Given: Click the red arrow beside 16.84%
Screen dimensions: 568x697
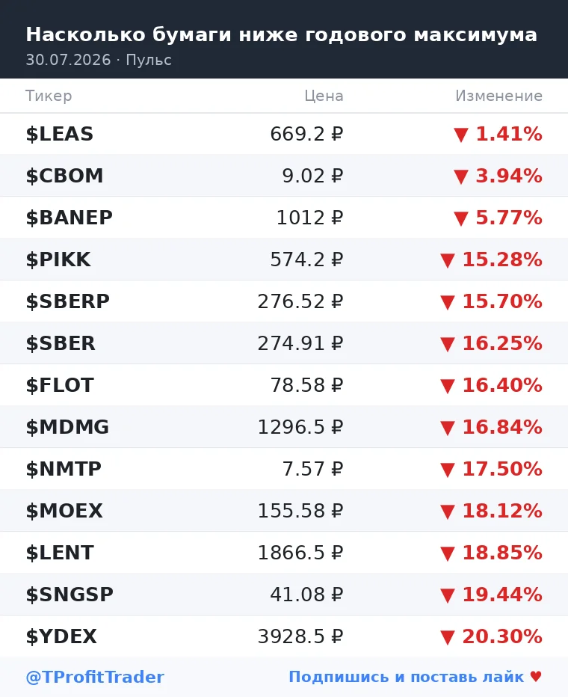Looking at the screenshot, I should pos(448,428).
